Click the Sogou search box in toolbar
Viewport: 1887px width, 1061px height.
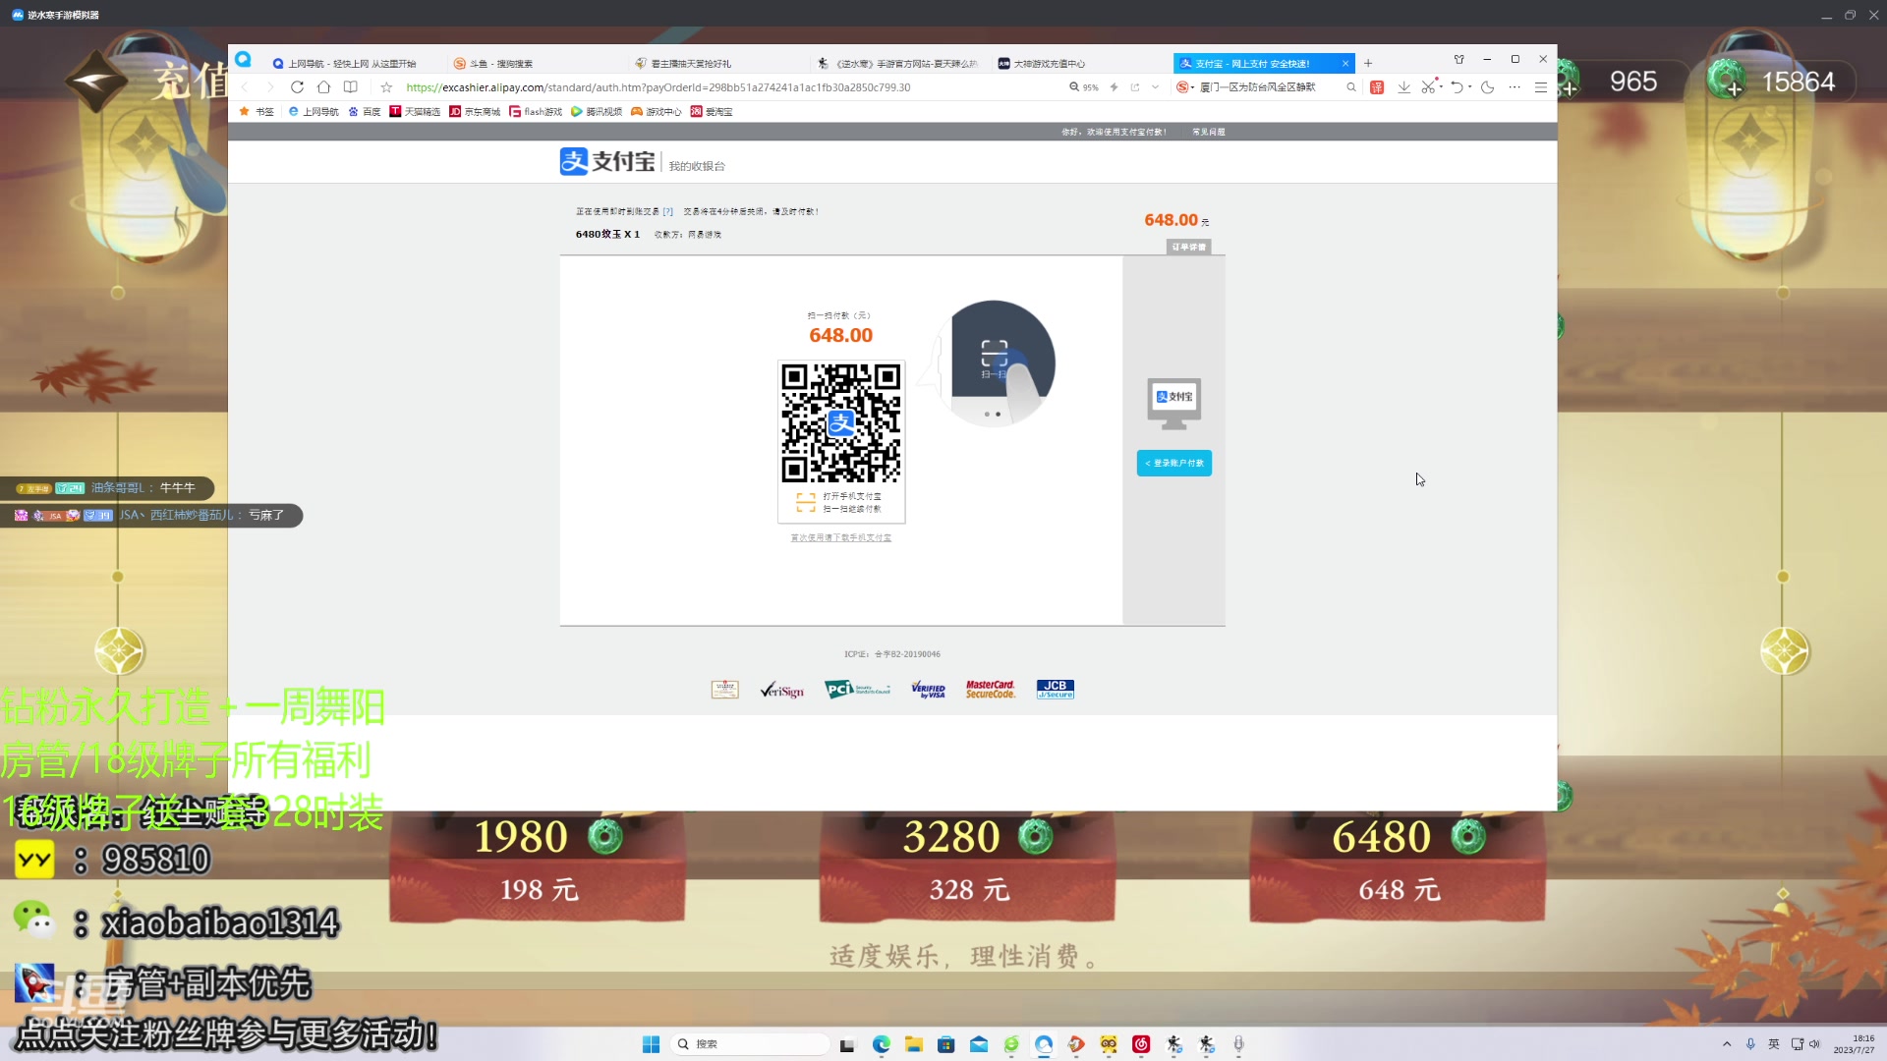[x=1268, y=87]
